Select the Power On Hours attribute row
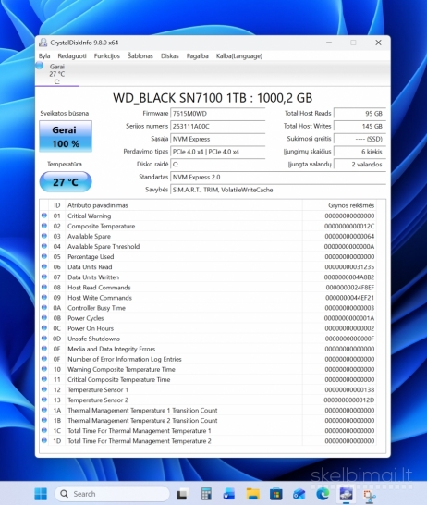The image size is (427, 505). point(208,328)
